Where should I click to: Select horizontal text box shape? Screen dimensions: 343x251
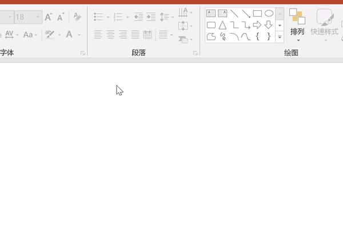211,13
